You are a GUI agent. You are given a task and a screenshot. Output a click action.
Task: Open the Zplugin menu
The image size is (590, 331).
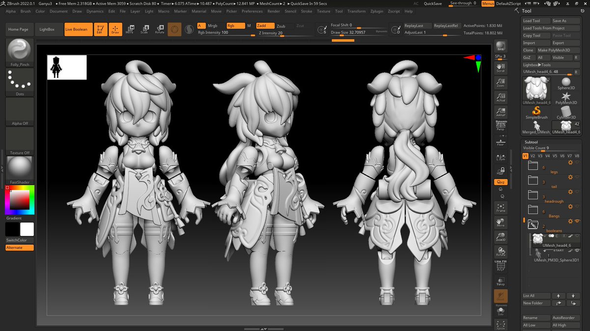377,11
